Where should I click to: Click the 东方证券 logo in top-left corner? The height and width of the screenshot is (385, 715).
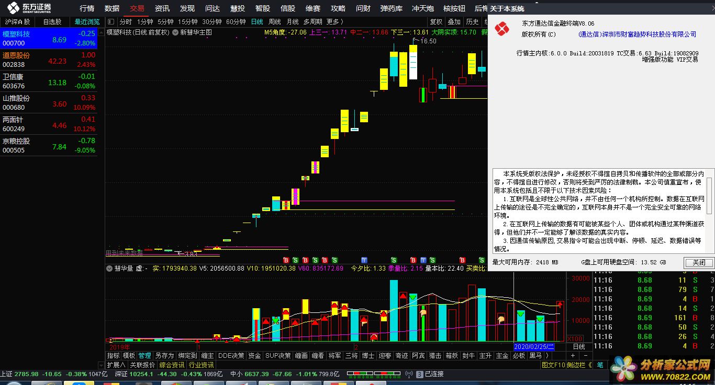30,8
